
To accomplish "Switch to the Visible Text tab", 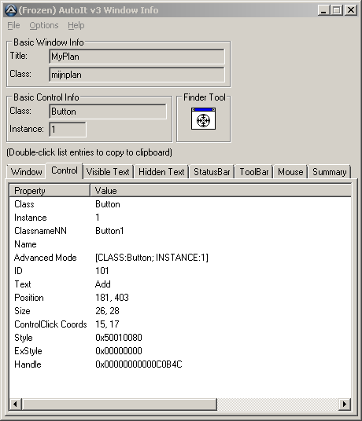I will click(x=108, y=172).
